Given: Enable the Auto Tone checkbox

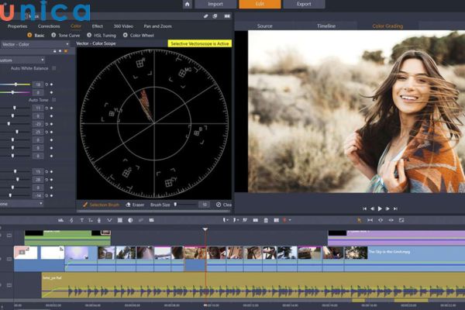Looking at the screenshot, I should [54, 100].
